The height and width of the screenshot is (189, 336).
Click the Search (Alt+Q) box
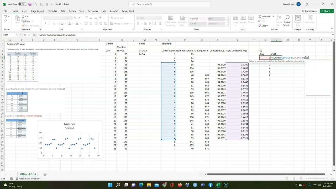[169, 4]
